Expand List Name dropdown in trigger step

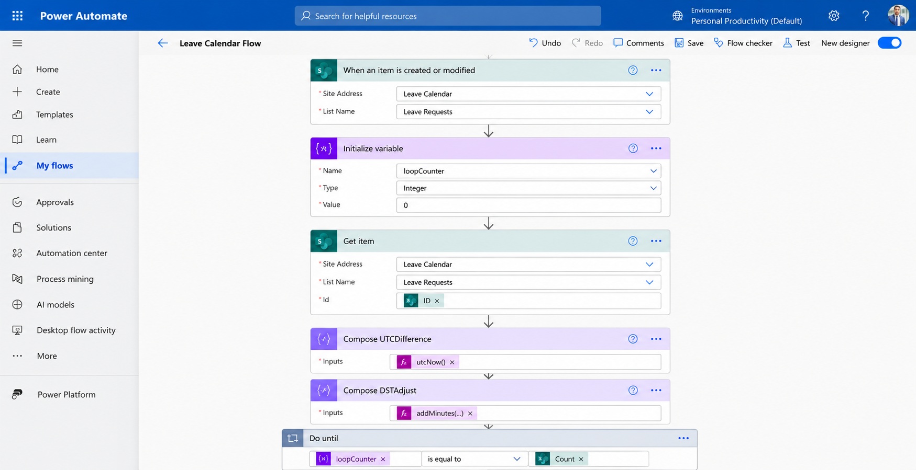coord(649,112)
